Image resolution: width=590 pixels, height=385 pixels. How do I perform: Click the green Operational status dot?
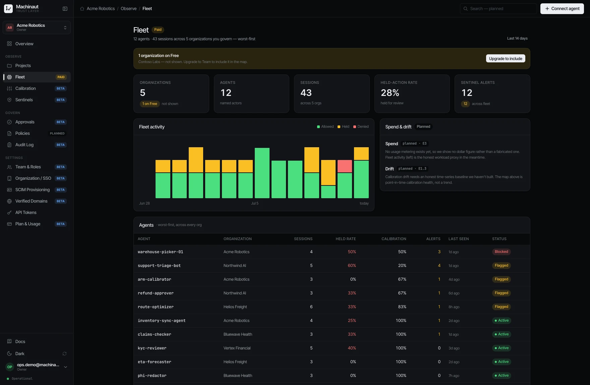point(8,379)
